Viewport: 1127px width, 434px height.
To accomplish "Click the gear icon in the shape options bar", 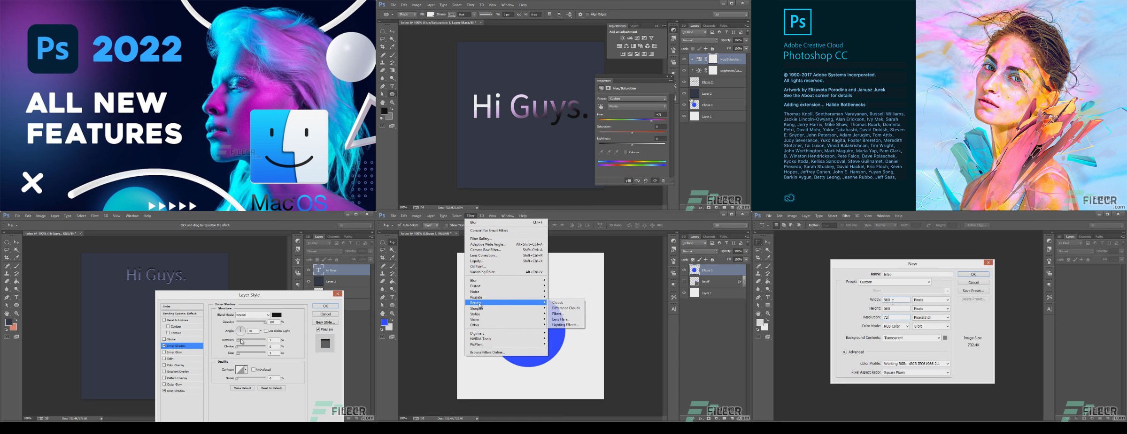I will 580,15.
